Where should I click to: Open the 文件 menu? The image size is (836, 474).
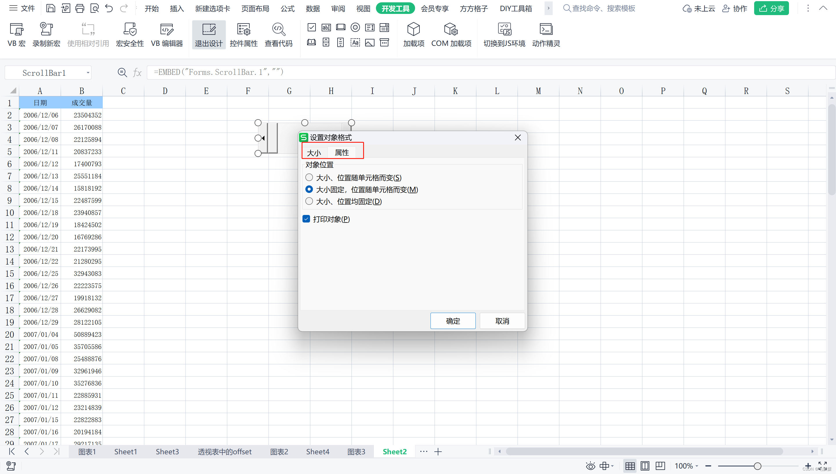[x=22, y=8]
